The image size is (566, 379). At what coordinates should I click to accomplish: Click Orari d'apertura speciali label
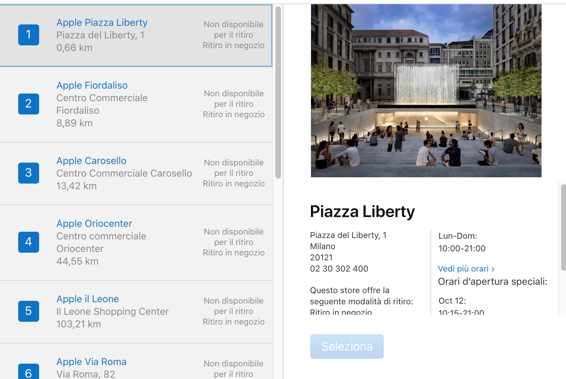493,282
